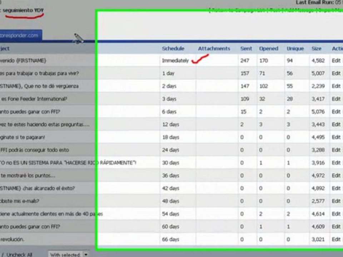The height and width of the screenshot is (257, 343).
Task: Open the subject containing {FIRSTNAME} in the Immediately row
Action: [23, 61]
